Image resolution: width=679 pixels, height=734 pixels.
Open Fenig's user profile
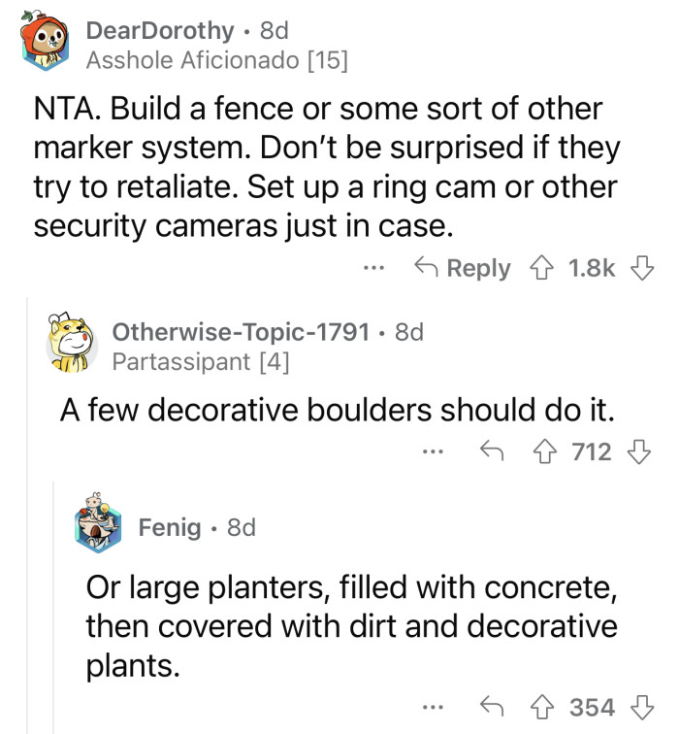[x=170, y=527]
